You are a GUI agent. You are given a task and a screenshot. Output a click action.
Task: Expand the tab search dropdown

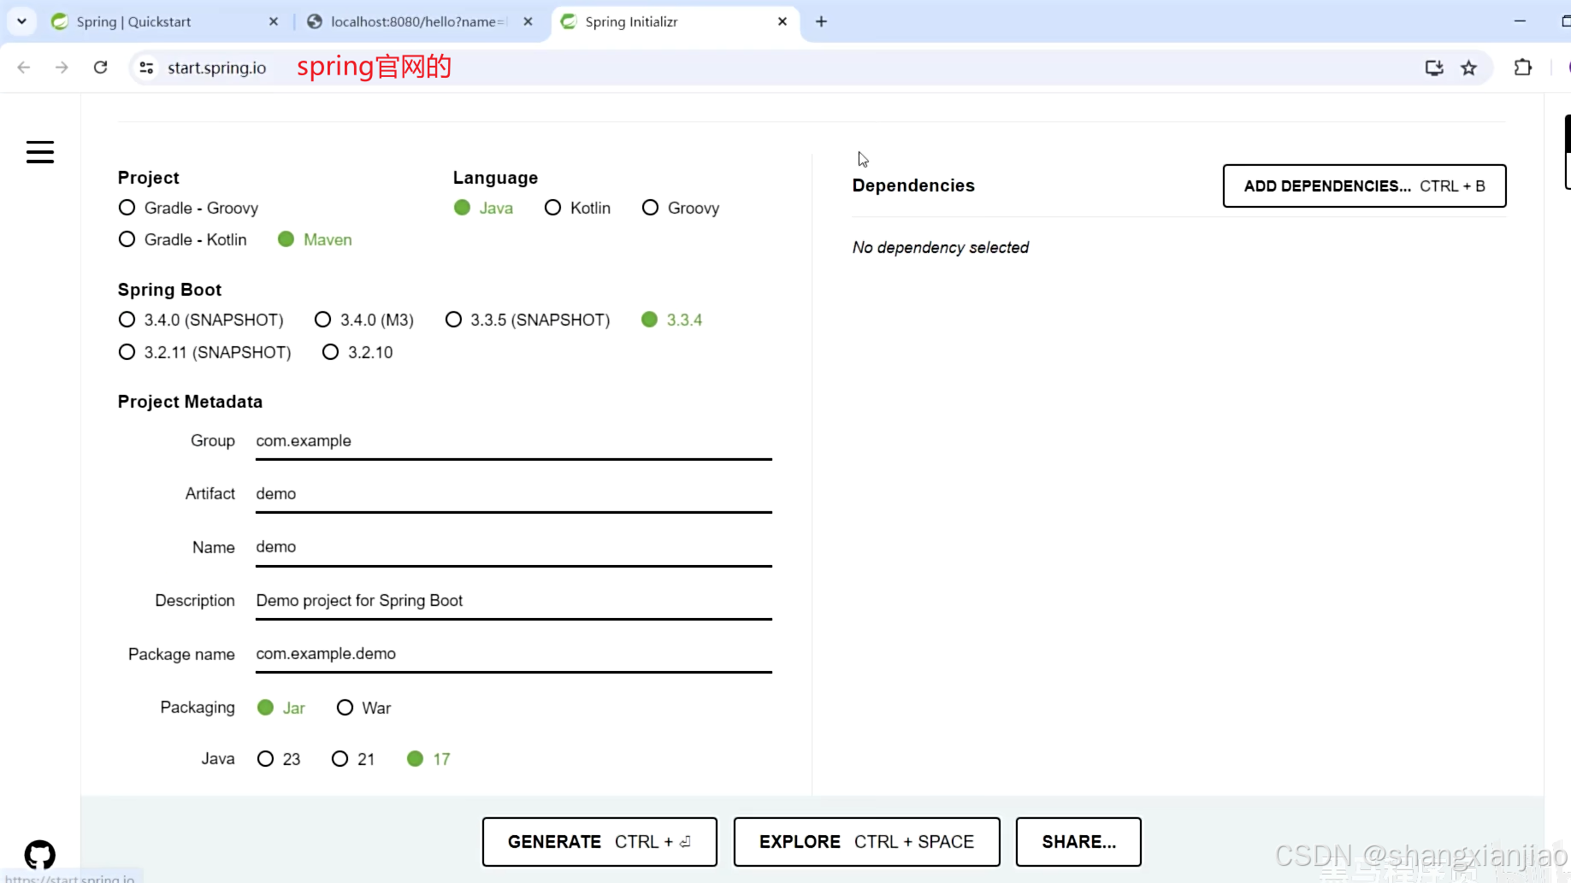pyautogui.click(x=21, y=21)
